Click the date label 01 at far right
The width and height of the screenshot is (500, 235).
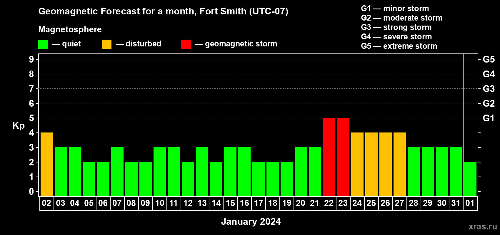click(470, 203)
